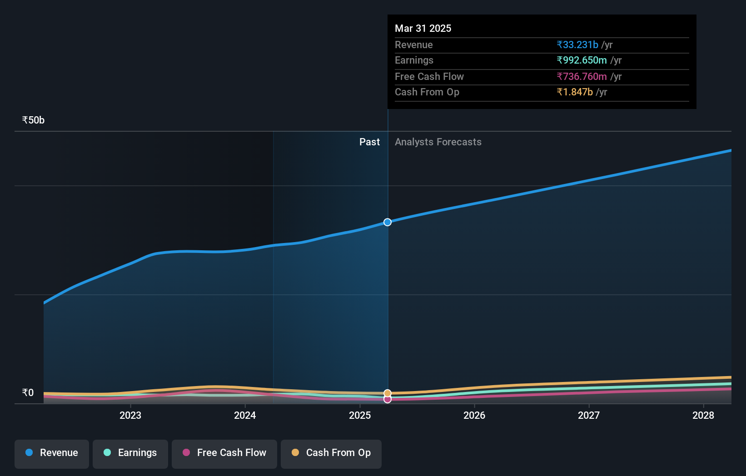Select the 2023 x-axis label

click(x=130, y=415)
